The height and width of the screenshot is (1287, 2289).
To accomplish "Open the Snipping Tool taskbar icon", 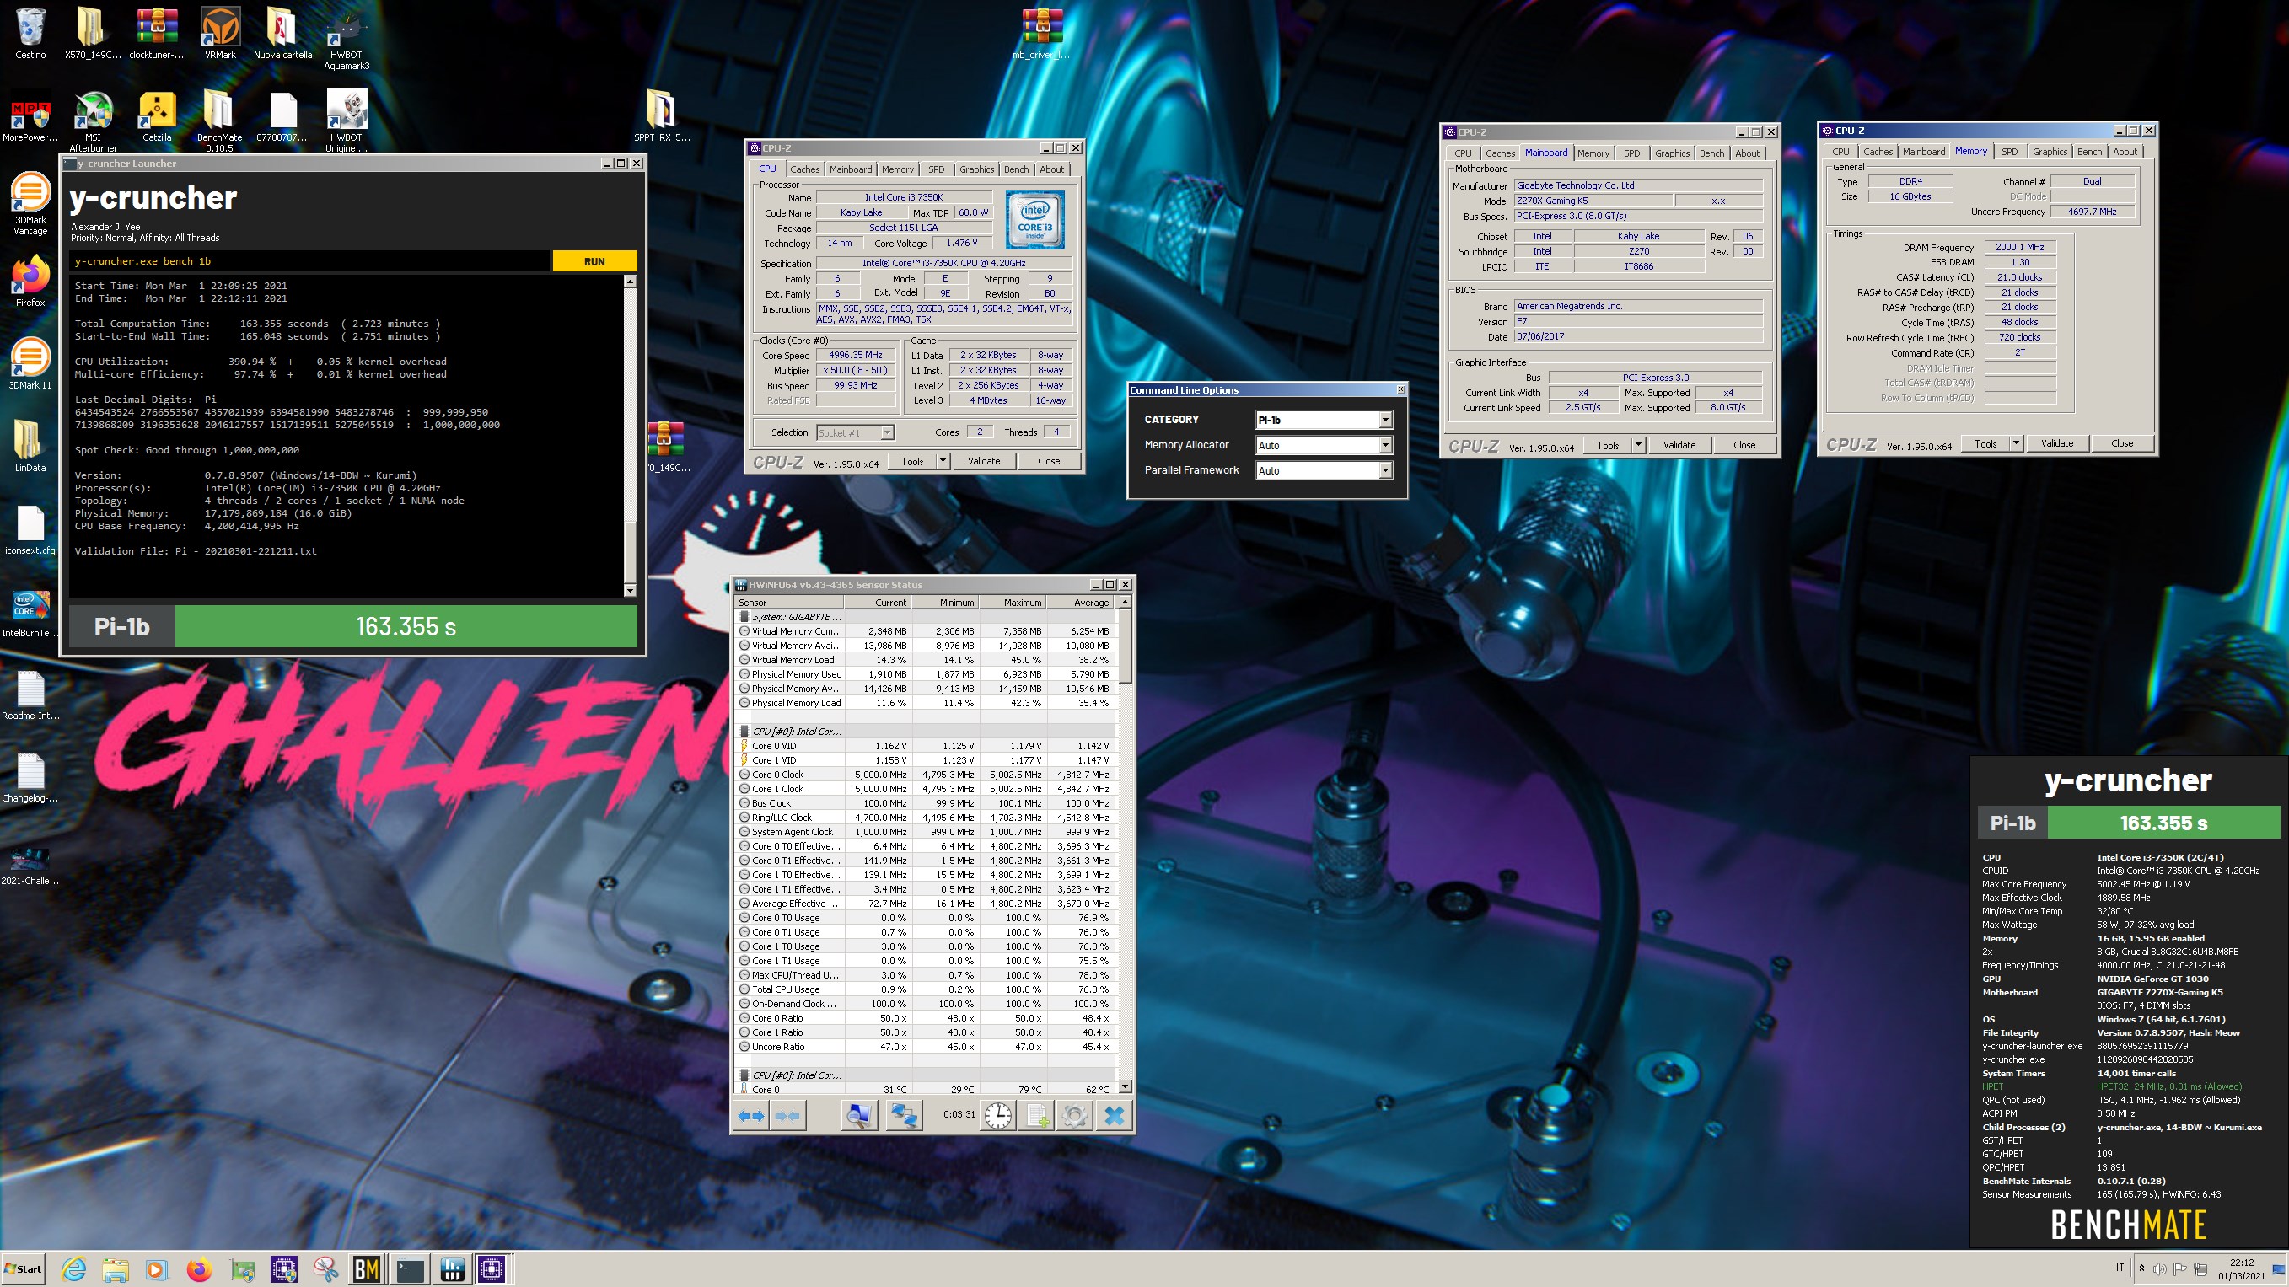I will click(x=326, y=1269).
